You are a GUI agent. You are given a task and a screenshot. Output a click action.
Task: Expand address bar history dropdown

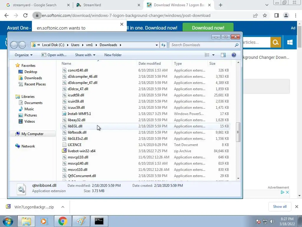[157, 45]
